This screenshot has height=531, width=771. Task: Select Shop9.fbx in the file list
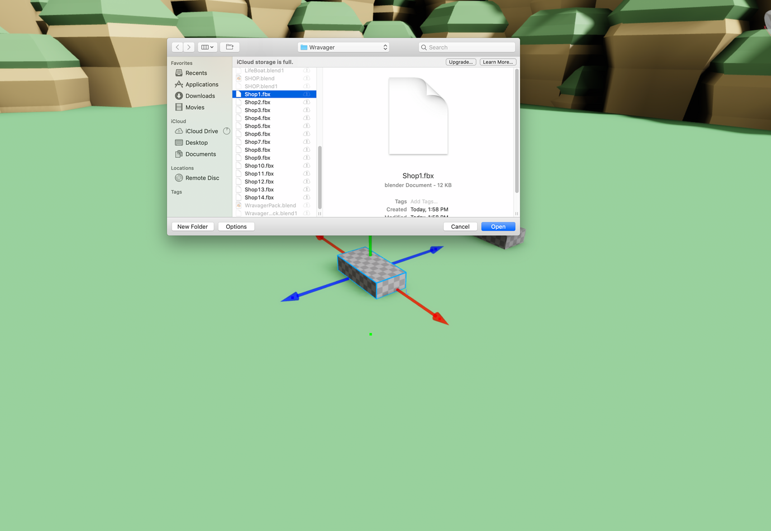pyautogui.click(x=274, y=158)
